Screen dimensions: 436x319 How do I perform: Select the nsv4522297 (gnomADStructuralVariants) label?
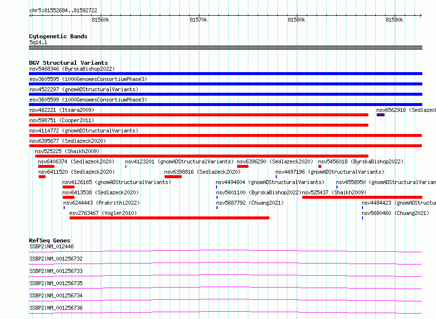click(84, 89)
